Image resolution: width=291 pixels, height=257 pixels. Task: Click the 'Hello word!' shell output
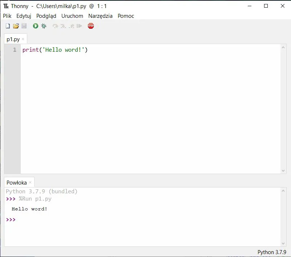29,209
